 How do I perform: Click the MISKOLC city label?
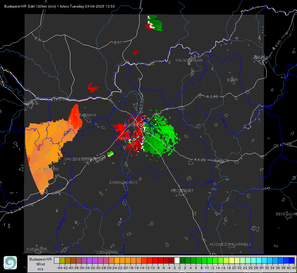[x=263, y=57]
